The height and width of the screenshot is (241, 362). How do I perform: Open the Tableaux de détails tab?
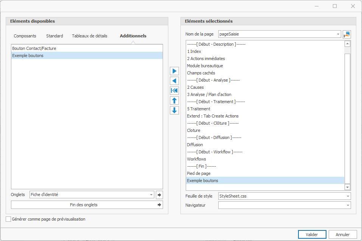(x=90, y=36)
